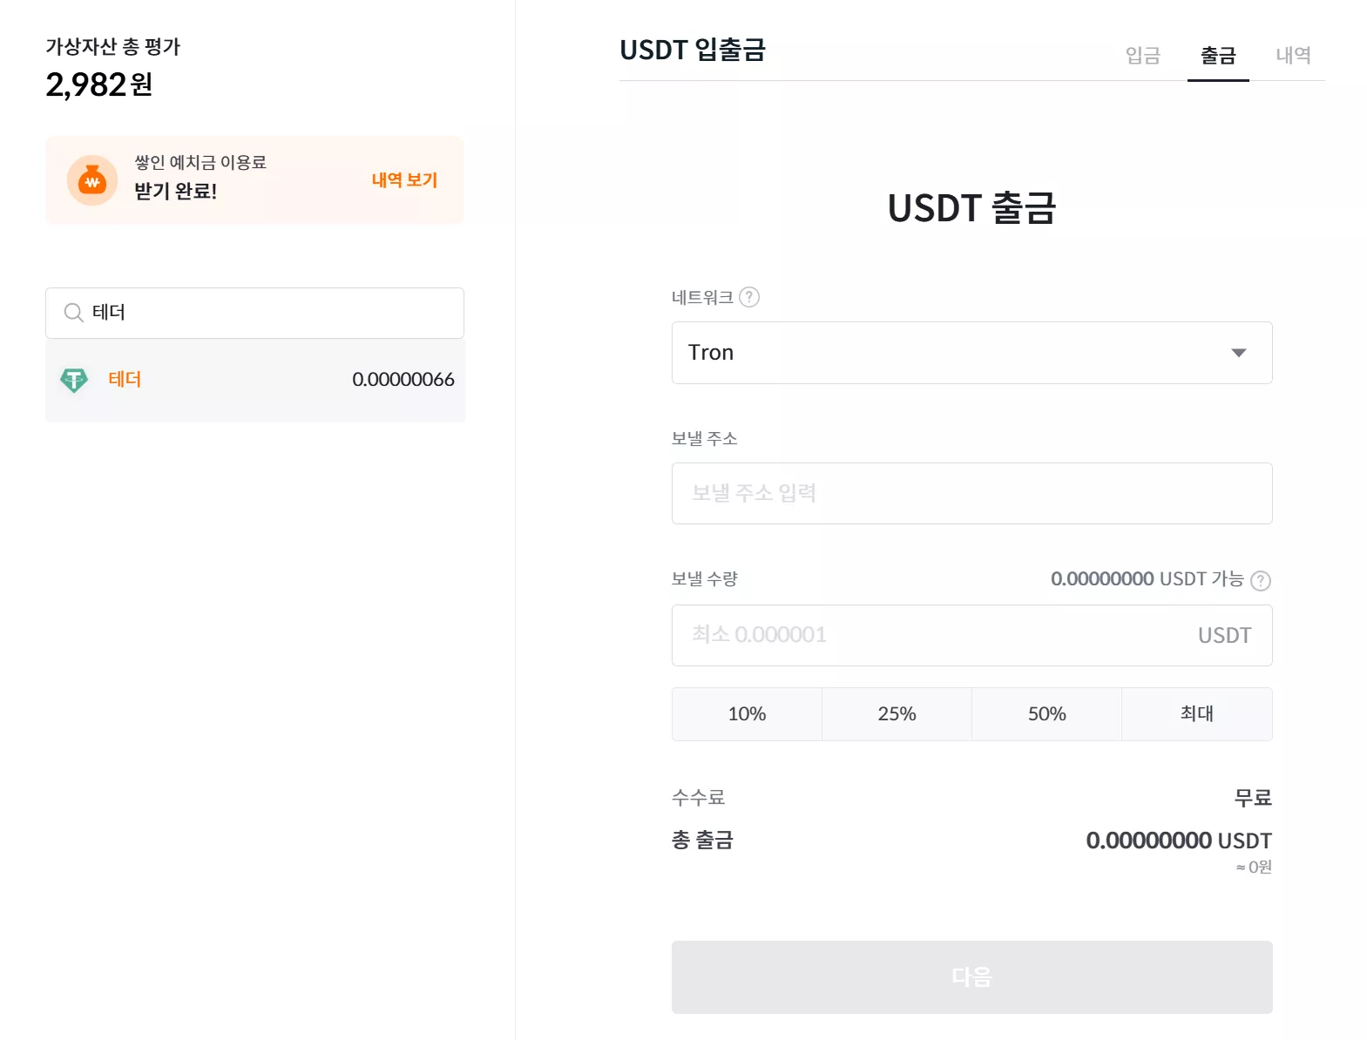Click the 최대 maximum amount button
Image resolution: width=1367 pixels, height=1040 pixels.
tap(1196, 714)
